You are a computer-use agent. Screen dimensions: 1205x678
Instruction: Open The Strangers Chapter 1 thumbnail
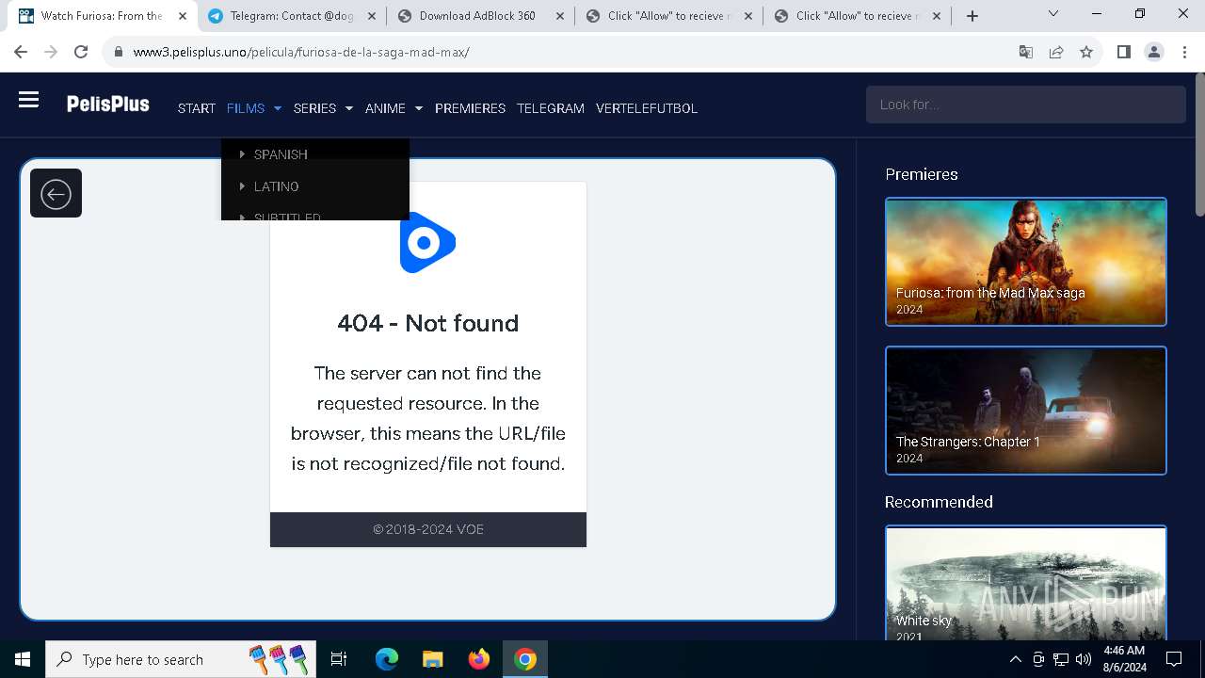(x=1026, y=411)
